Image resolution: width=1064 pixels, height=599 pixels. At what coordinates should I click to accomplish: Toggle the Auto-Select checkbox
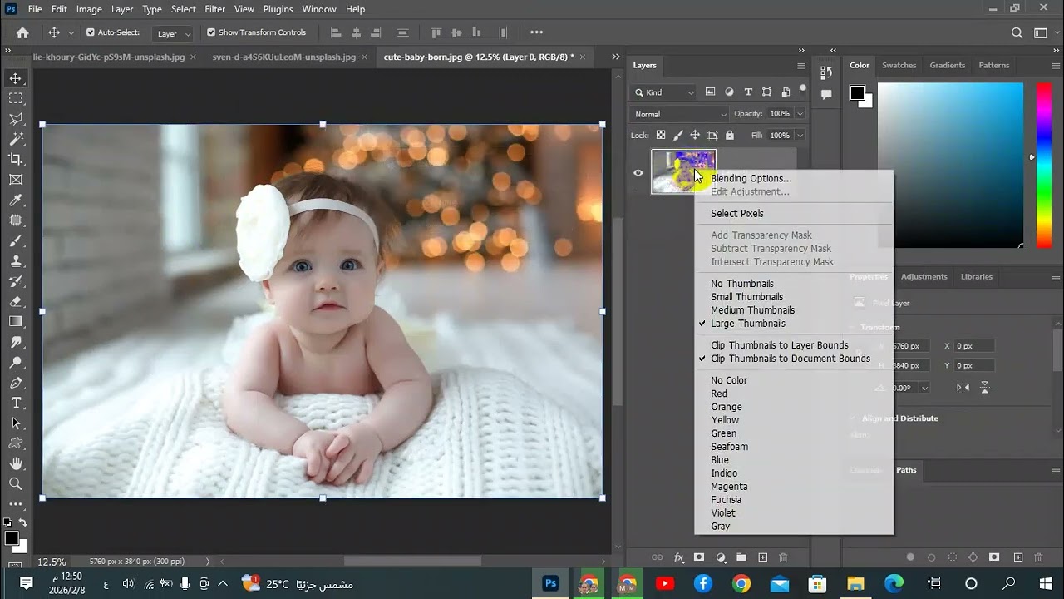pyautogui.click(x=91, y=32)
